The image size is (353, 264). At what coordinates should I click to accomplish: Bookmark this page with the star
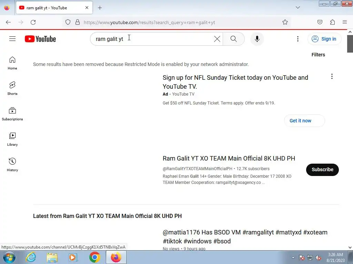point(285,22)
